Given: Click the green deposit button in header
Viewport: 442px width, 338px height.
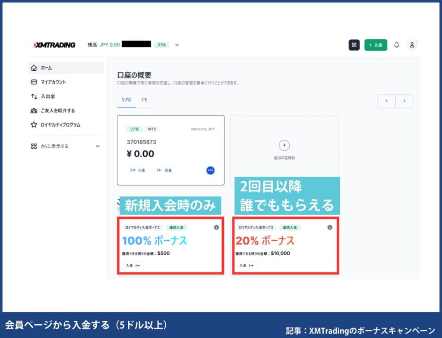Looking at the screenshot, I should tap(376, 45).
